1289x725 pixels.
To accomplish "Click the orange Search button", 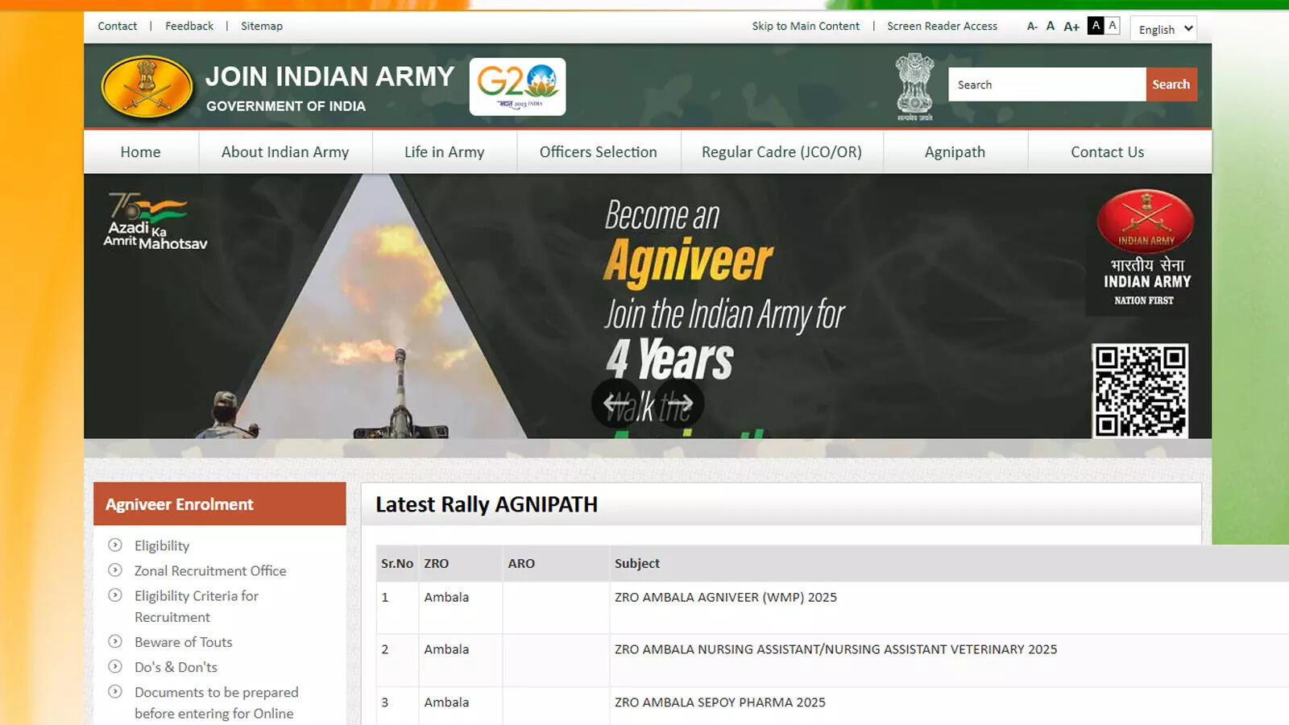I will (1171, 85).
